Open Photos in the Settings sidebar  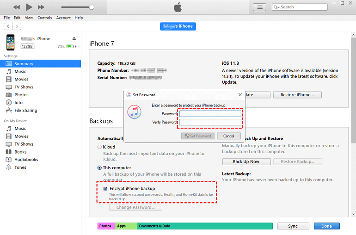click(x=21, y=95)
